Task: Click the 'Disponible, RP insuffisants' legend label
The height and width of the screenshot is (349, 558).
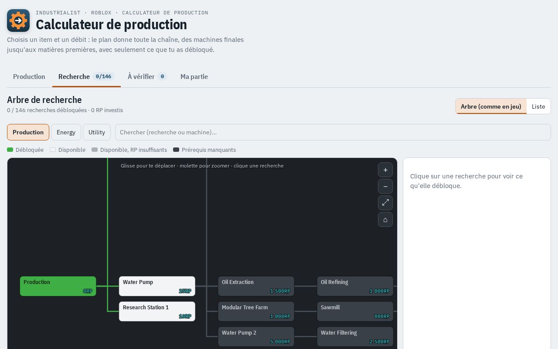Action: click(133, 150)
